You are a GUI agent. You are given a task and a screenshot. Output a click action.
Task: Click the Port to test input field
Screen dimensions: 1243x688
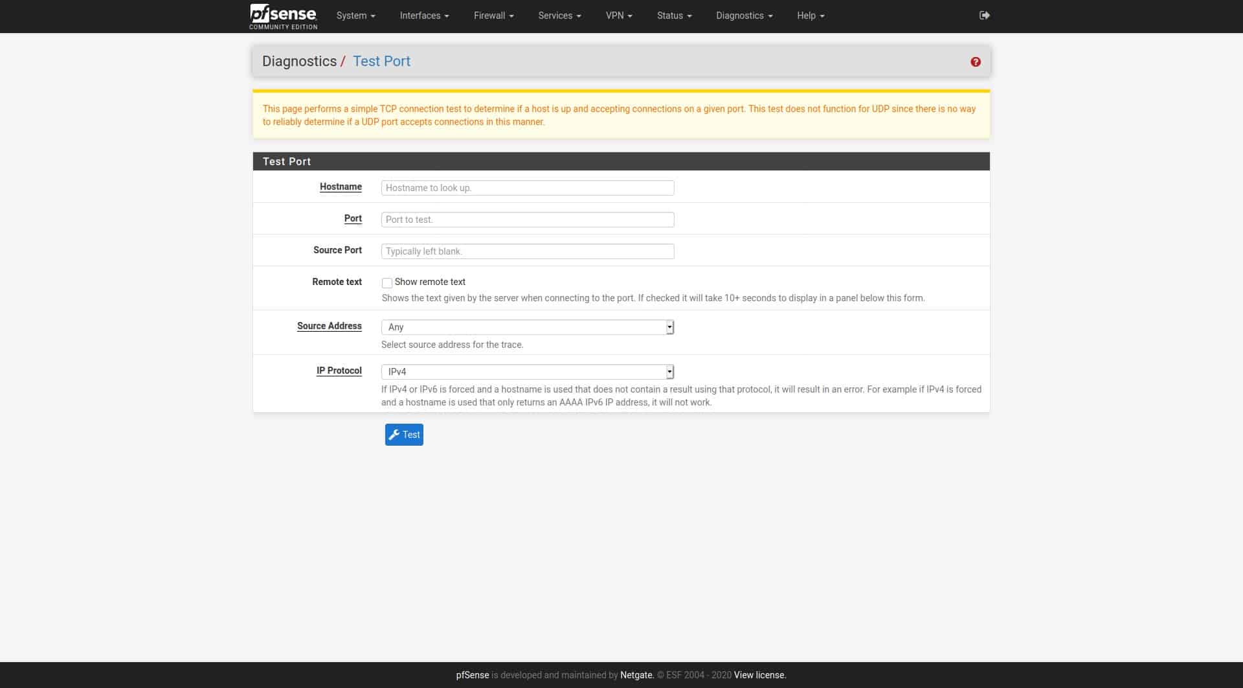[x=528, y=220]
